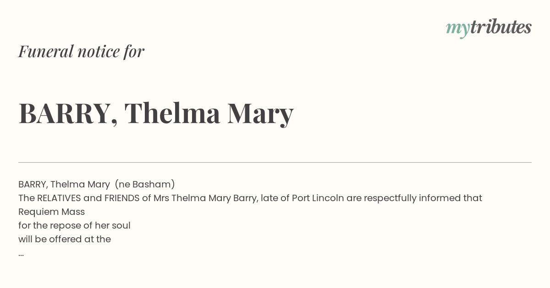Click "Mary" in the large title

260,113
